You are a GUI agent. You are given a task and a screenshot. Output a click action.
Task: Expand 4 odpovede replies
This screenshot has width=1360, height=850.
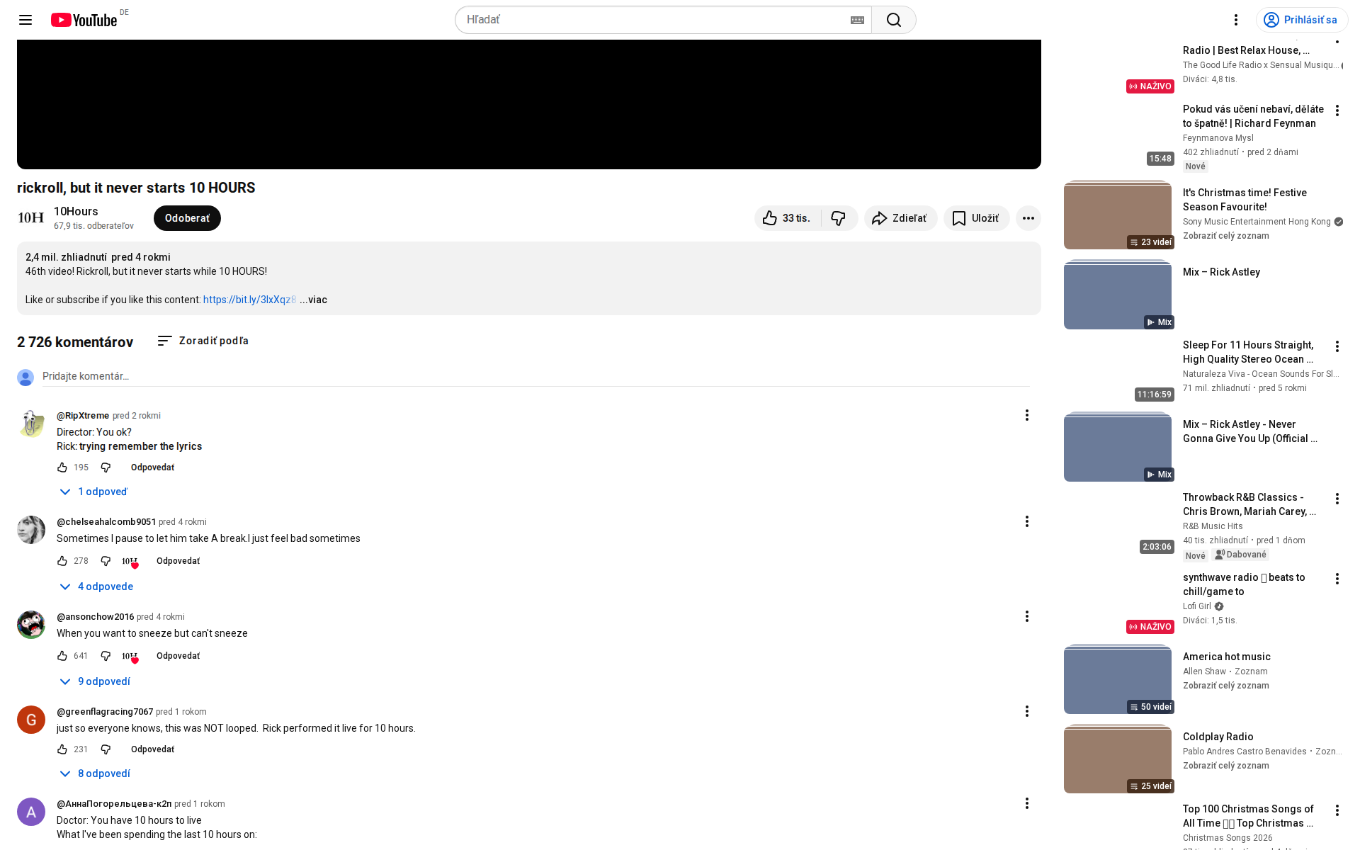coord(96,586)
